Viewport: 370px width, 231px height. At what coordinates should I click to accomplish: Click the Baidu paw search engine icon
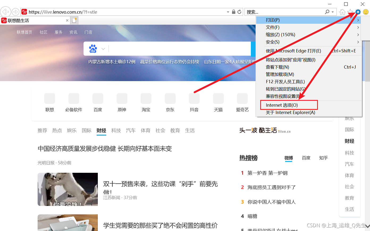coord(93,49)
